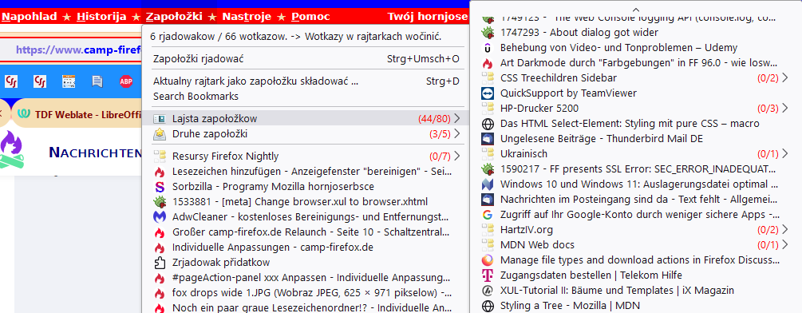
Task: Open #pageAction-panel xxx Anpassen bookmark
Action: pos(306,278)
